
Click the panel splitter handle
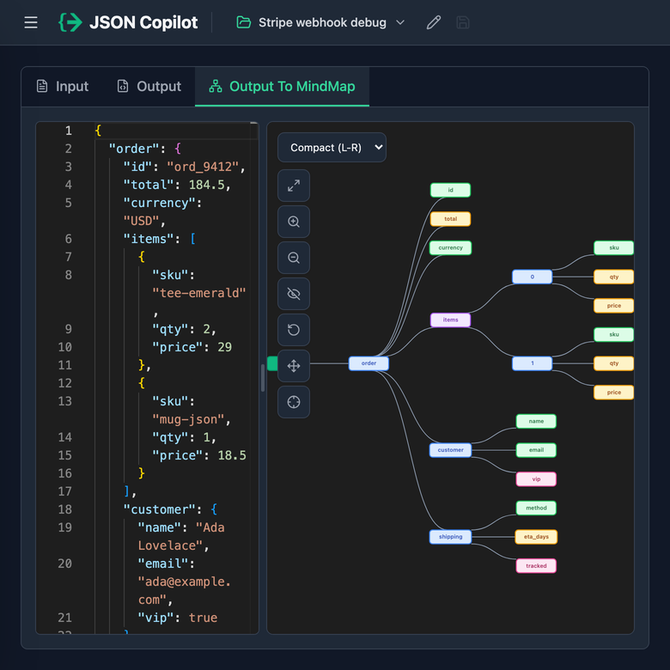(262, 378)
